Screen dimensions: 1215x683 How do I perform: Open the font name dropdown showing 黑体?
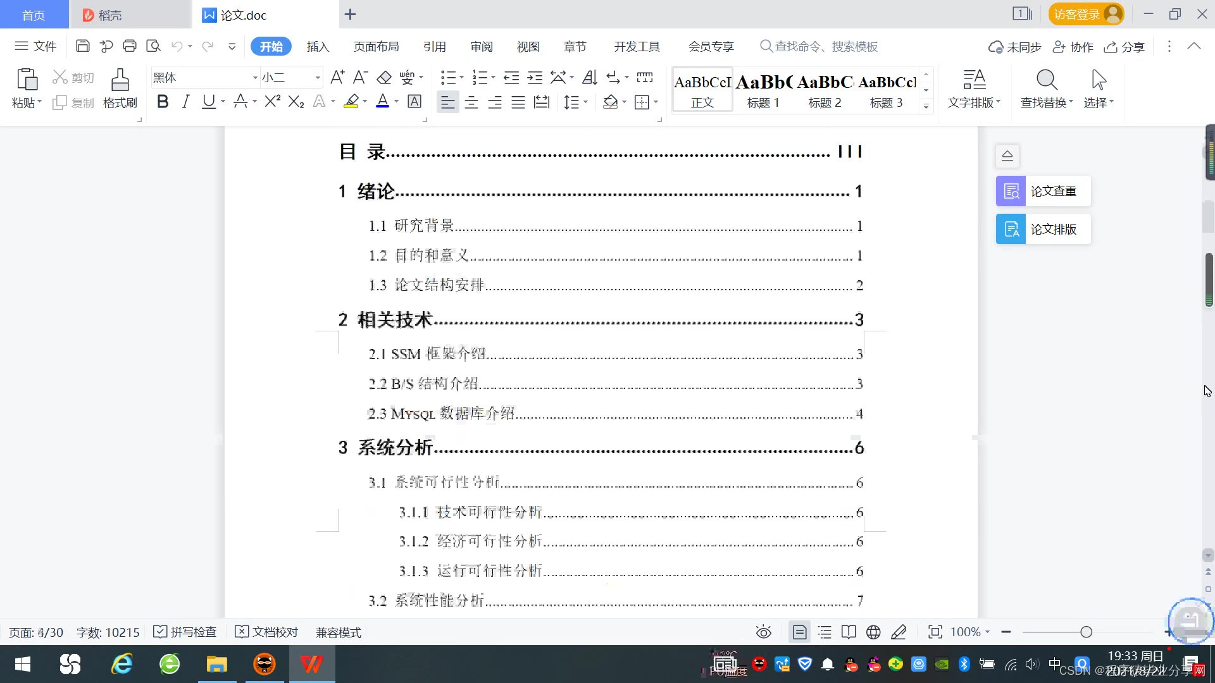click(255, 78)
